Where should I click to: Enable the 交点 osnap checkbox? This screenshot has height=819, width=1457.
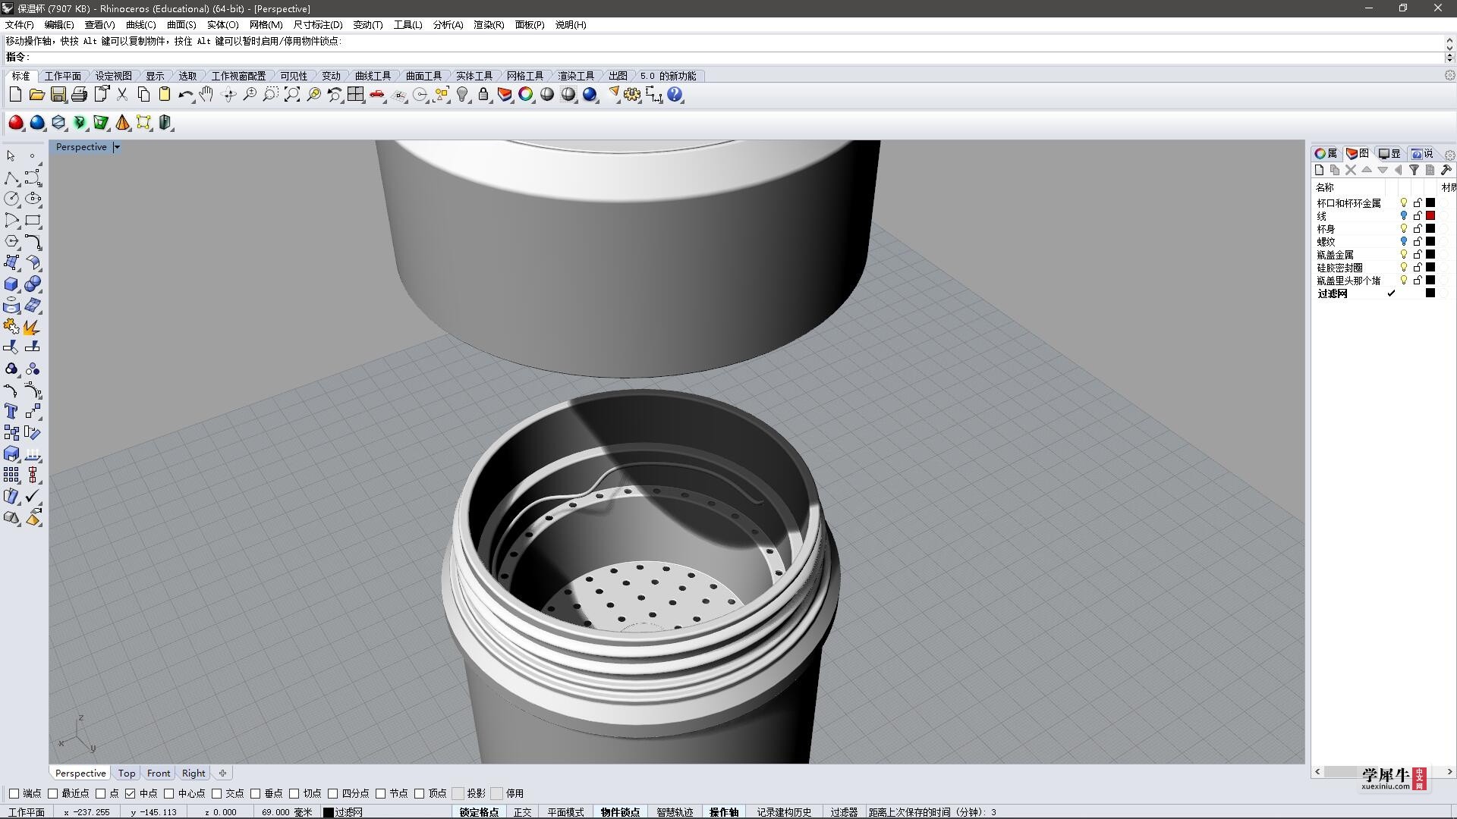[x=216, y=793]
